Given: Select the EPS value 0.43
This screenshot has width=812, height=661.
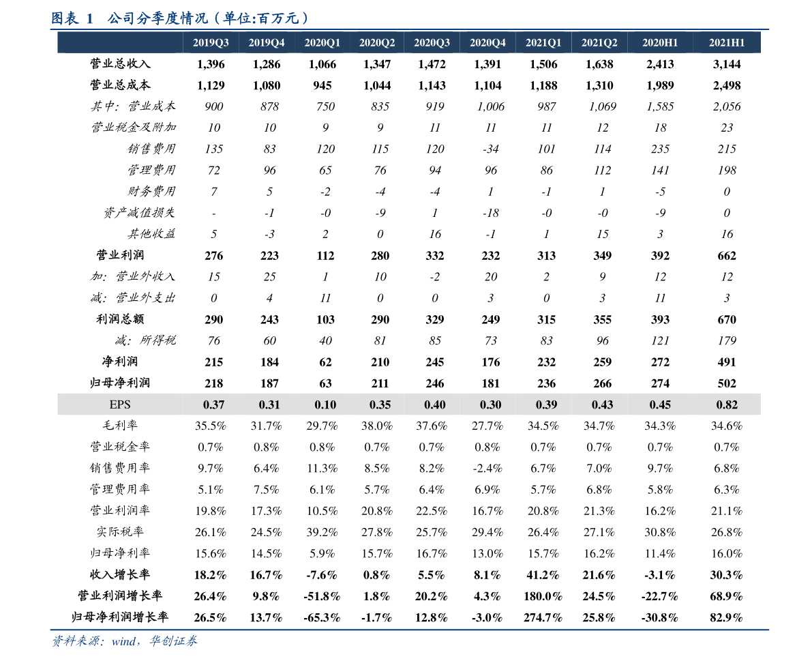Looking at the screenshot, I should (602, 405).
